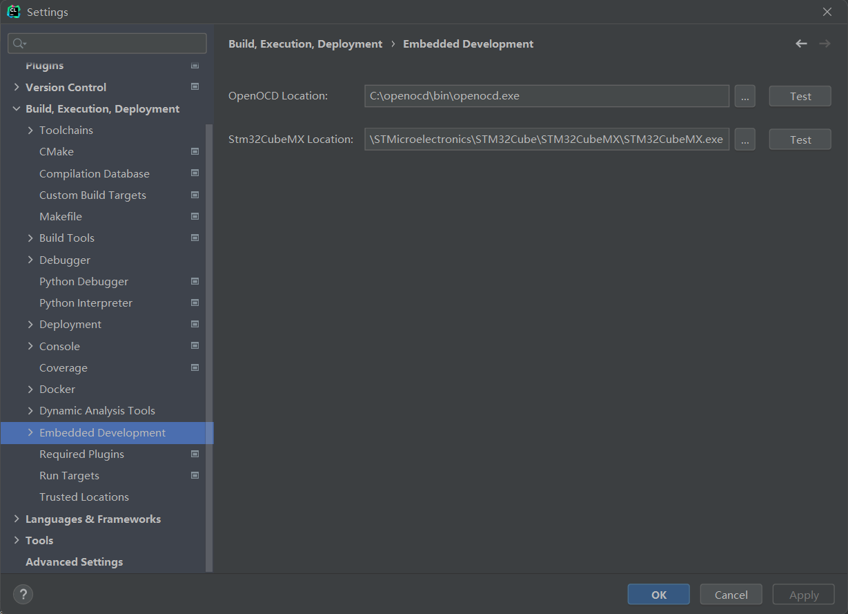Expand the Embedded Development node arrow
Image resolution: width=848 pixels, height=614 pixels.
(x=30, y=433)
